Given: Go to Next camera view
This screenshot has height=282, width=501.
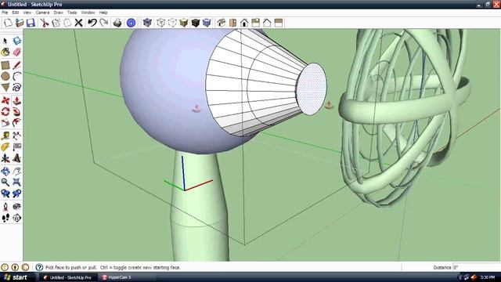Looking at the screenshot, I should point(17,193).
